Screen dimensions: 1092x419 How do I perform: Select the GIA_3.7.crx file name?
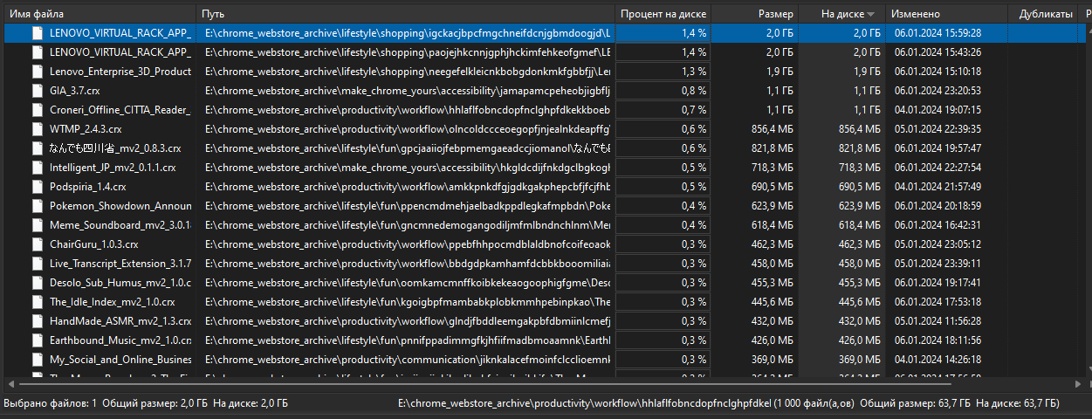coord(77,91)
